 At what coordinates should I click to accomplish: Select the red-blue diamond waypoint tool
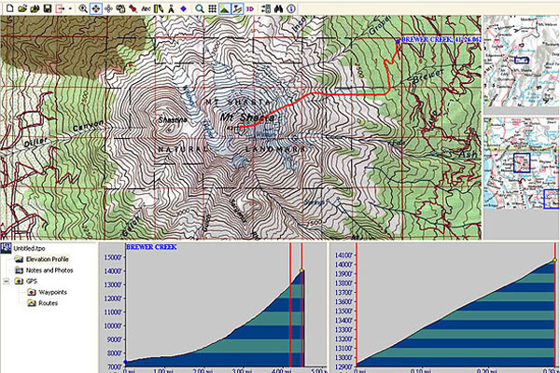click(184, 8)
